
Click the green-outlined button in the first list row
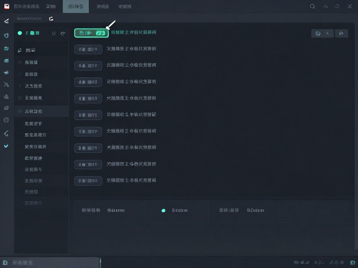(x=91, y=33)
